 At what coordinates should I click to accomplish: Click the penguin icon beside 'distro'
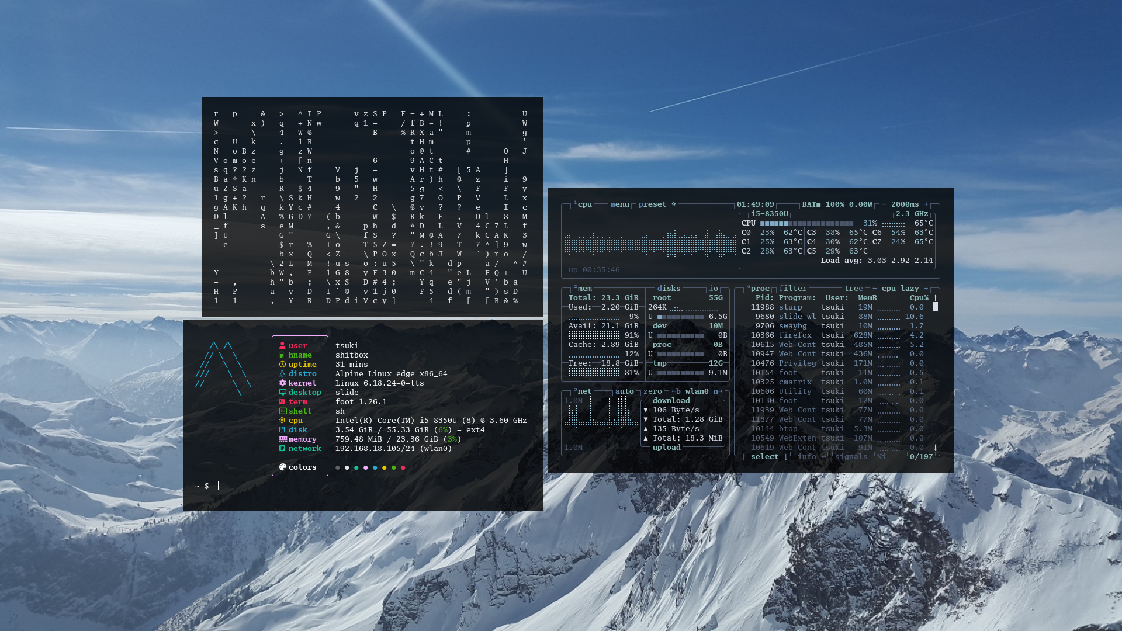(282, 373)
